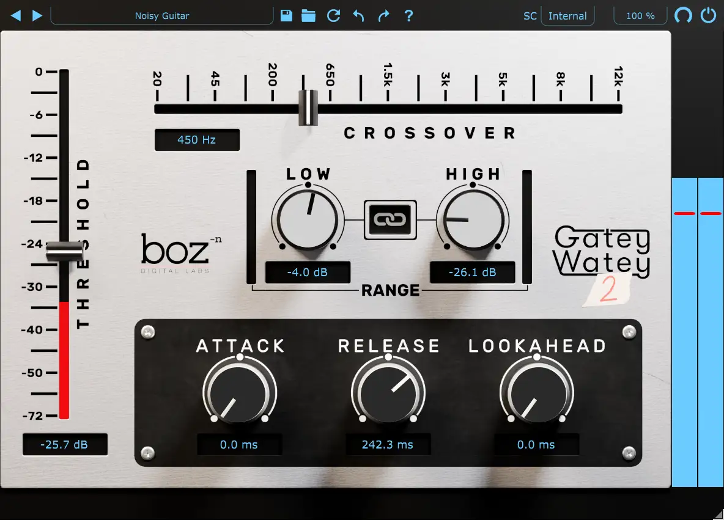This screenshot has width=724, height=520.
Task: Click the Threshold fader handle
Action: 65,251
